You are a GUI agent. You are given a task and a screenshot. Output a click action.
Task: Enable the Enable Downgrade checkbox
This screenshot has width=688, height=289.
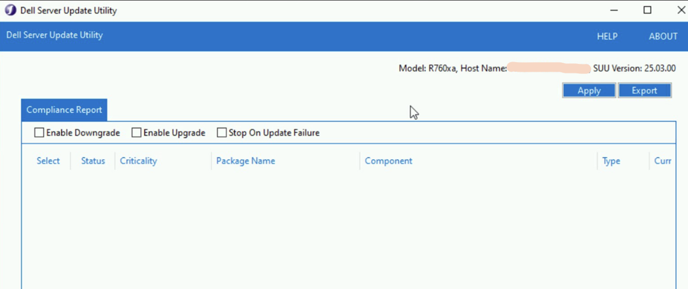pyautogui.click(x=39, y=133)
